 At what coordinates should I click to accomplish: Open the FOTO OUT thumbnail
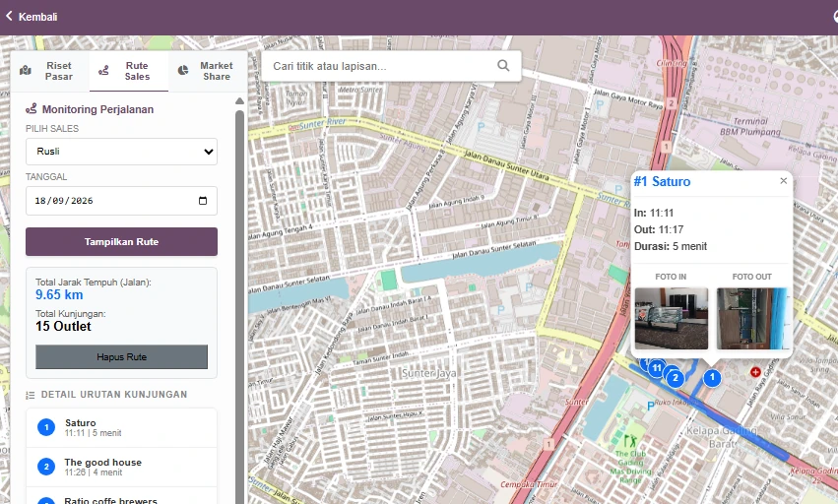(x=752, y=319)
